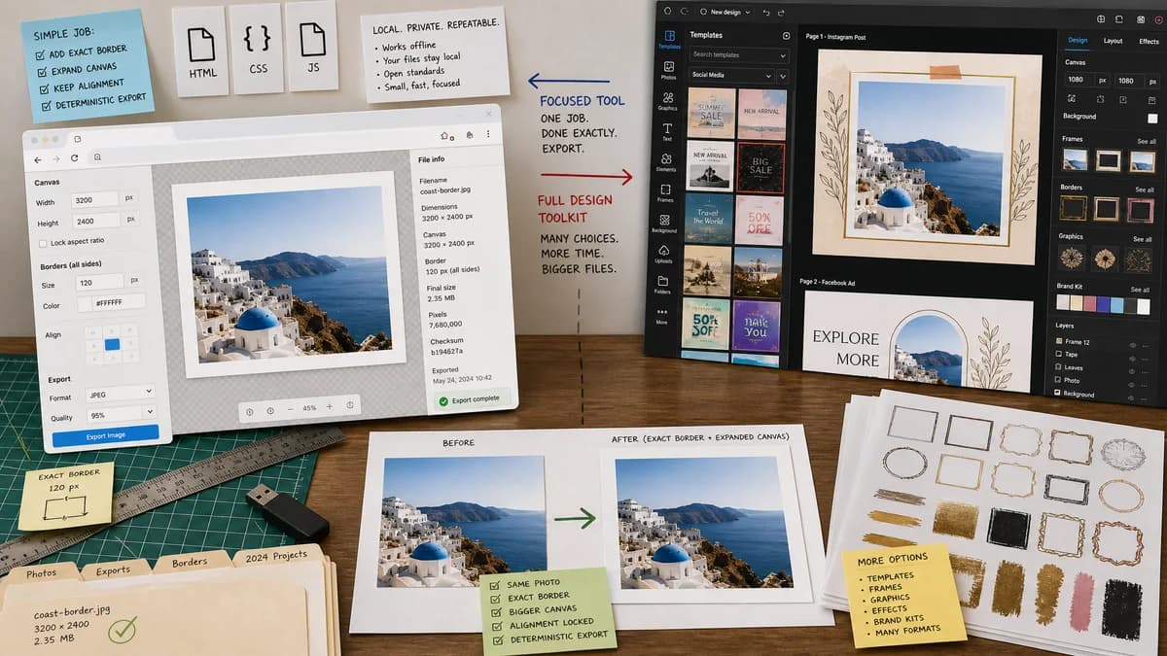
Task: Select center alignment in Align grid
Action: point(111,344)
